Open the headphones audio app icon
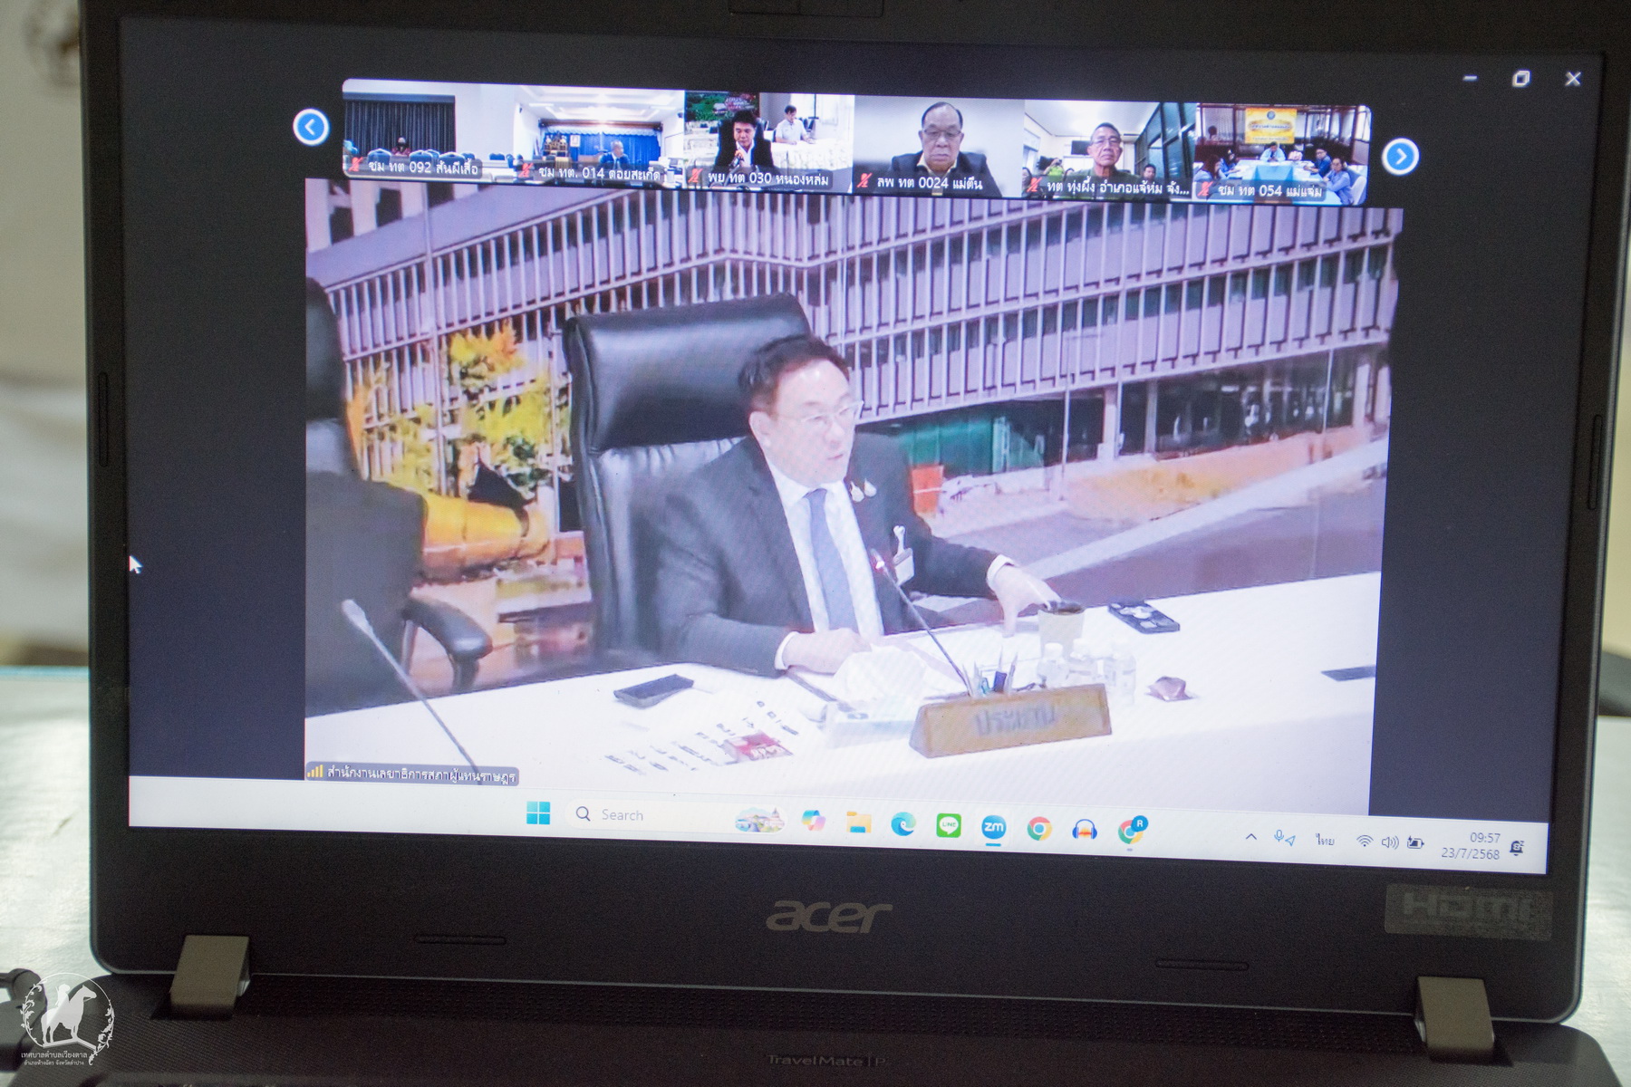 pyautogui.click(x=1085, y=830)
